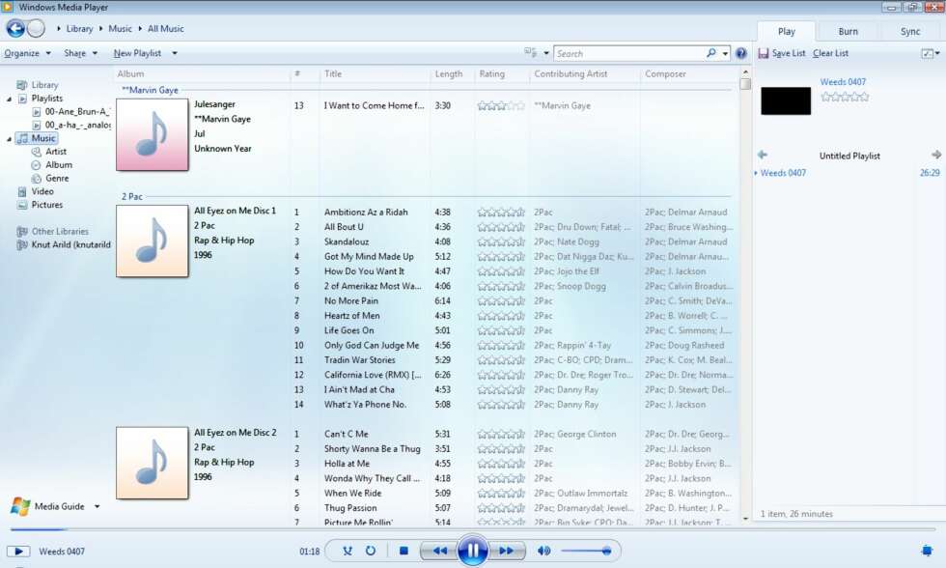Pause the current track
Screen dimensions: 946x568
tap(472, 550)
